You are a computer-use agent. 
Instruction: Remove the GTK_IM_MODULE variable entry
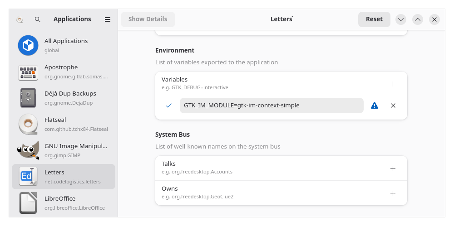(393, 106)
